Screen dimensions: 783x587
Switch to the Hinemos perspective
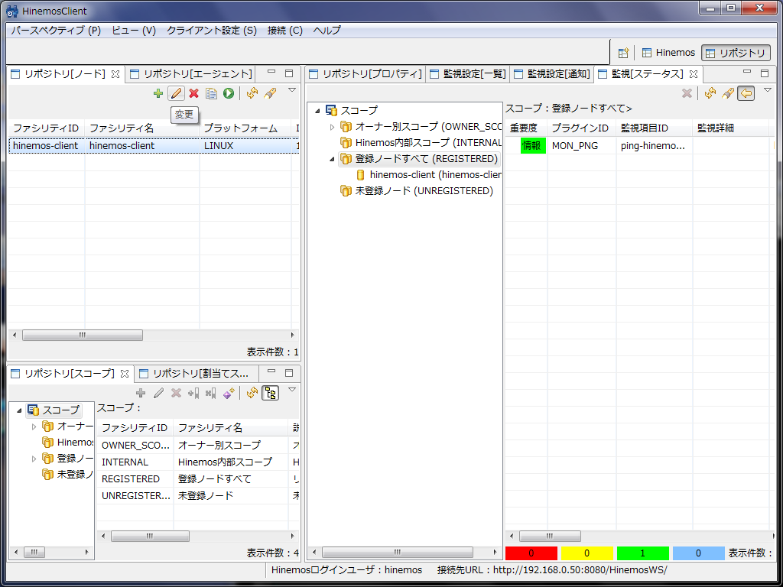[668, 53]
